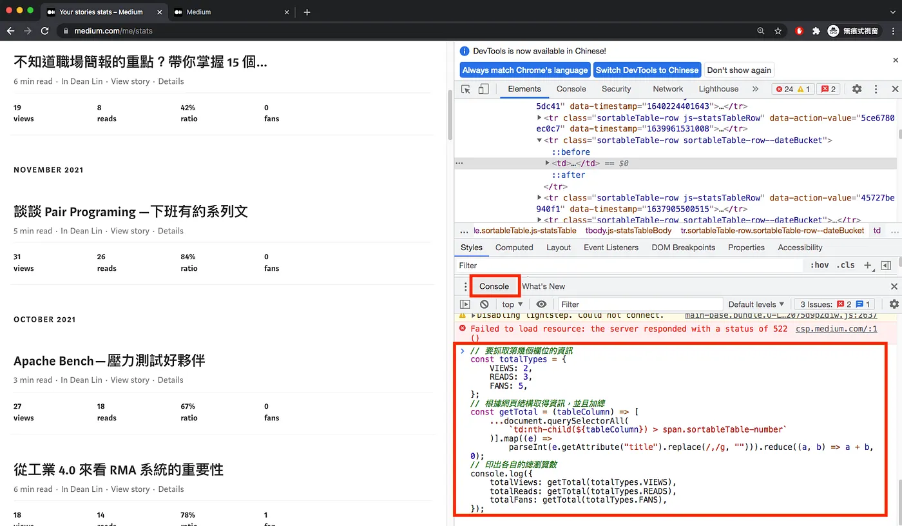902x526 pixels.
Task: Open the 3 Issues counter in console toolbar
Action: pos(834,304)
